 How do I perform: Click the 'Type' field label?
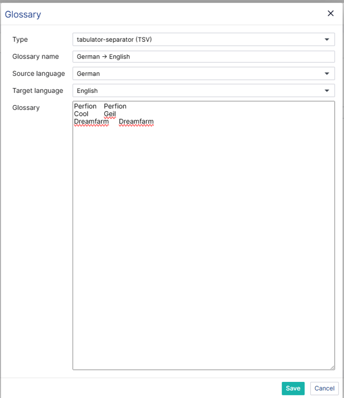pos(20,40)
